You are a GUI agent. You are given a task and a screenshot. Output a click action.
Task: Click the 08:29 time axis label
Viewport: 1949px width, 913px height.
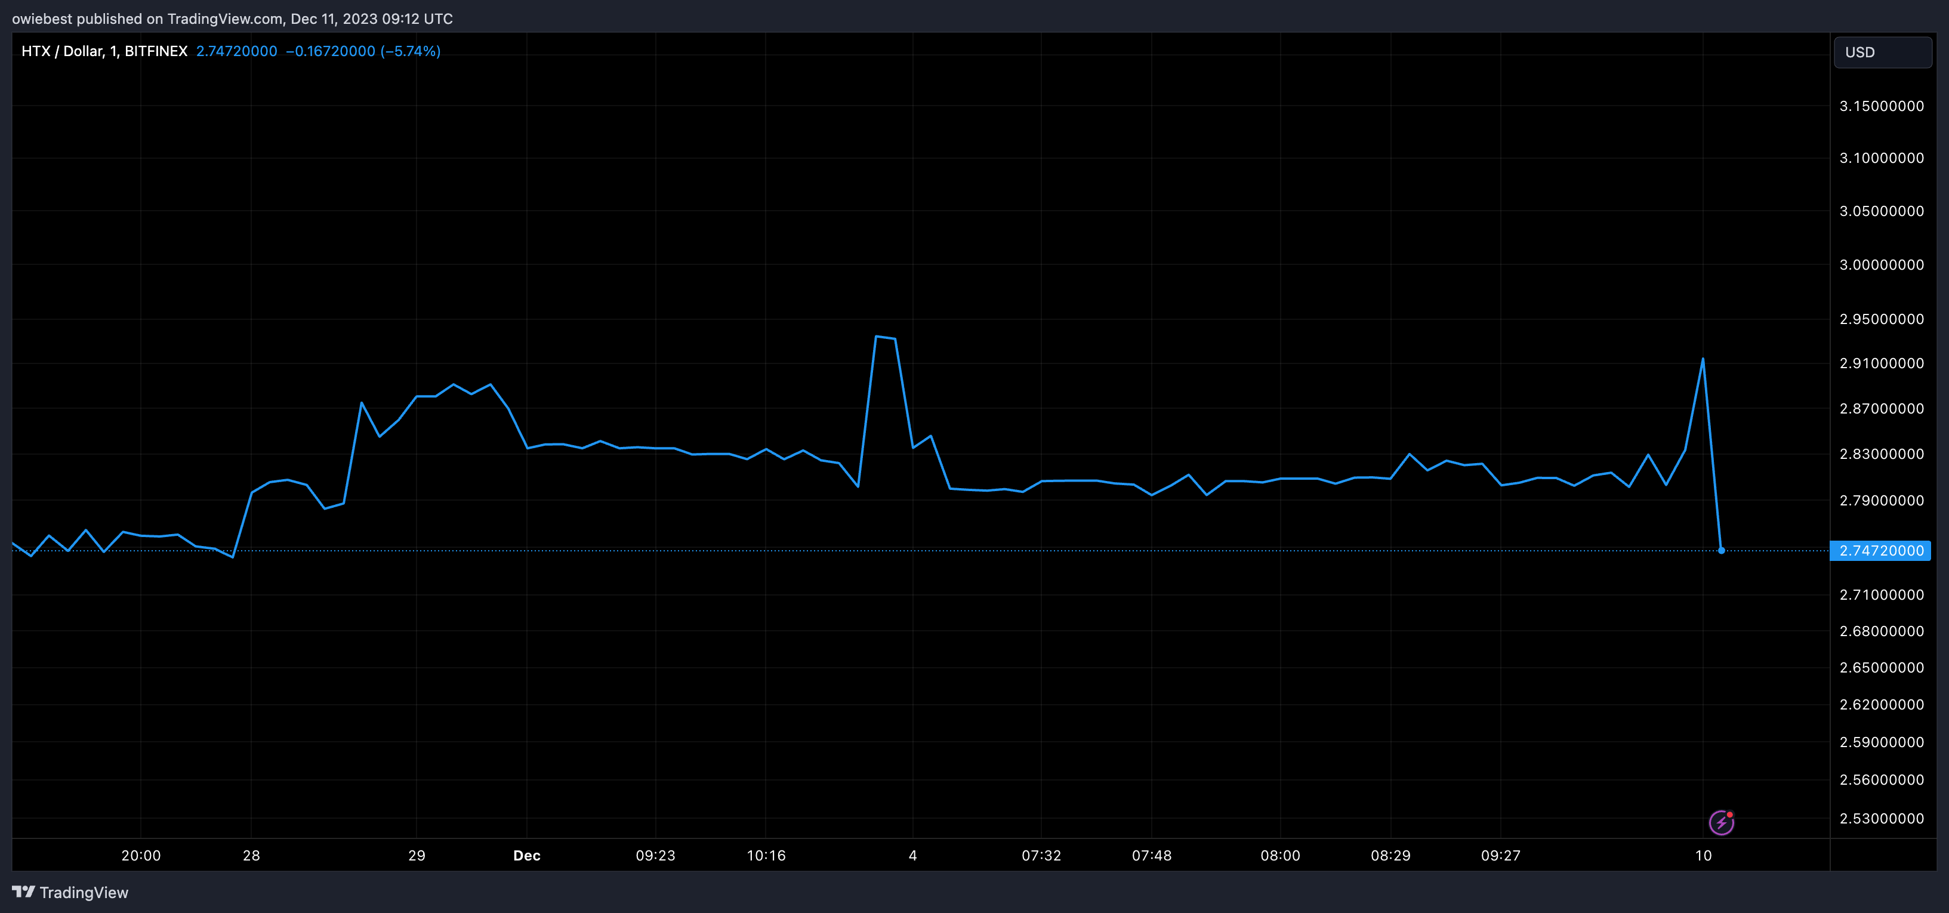click(1390, 856)
